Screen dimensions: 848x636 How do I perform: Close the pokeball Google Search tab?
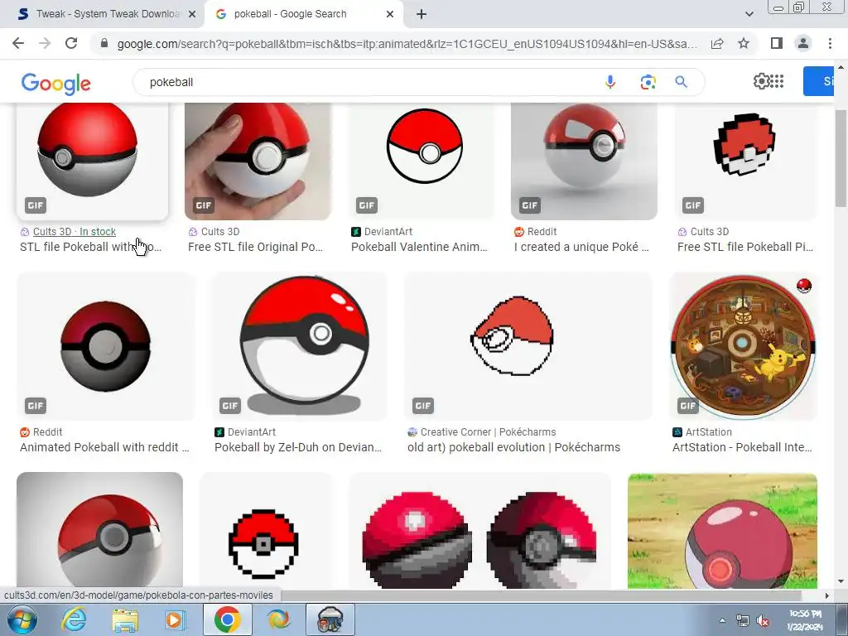click(x=390, y=14)
